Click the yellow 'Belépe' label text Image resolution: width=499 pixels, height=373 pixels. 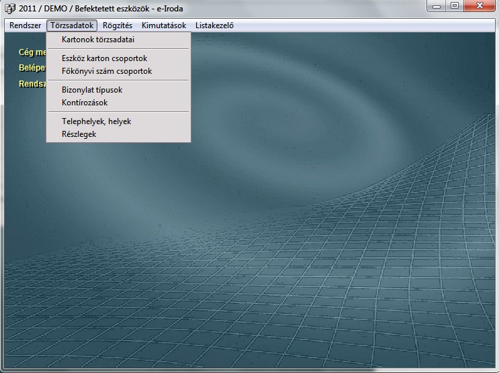(32, 68)
